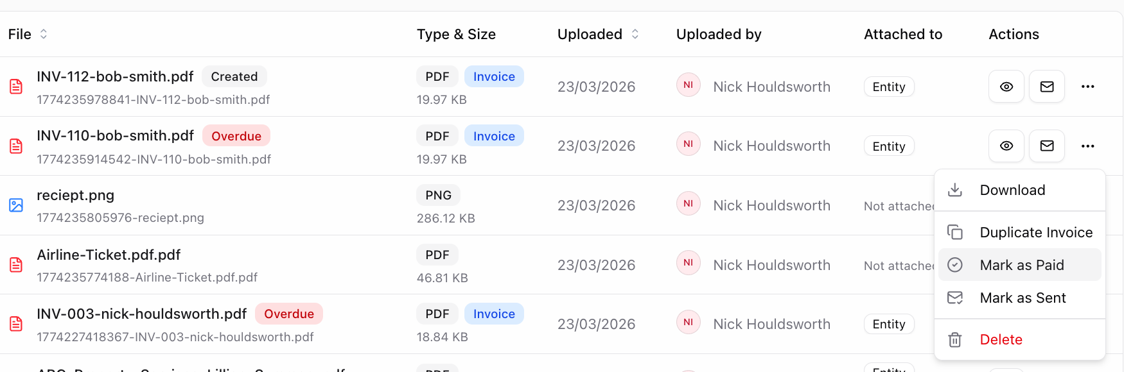The image size is (1124, 372).
Task: Click the Entity tag for INV-112-bob-smith.pdf
Action: (888, 87)
